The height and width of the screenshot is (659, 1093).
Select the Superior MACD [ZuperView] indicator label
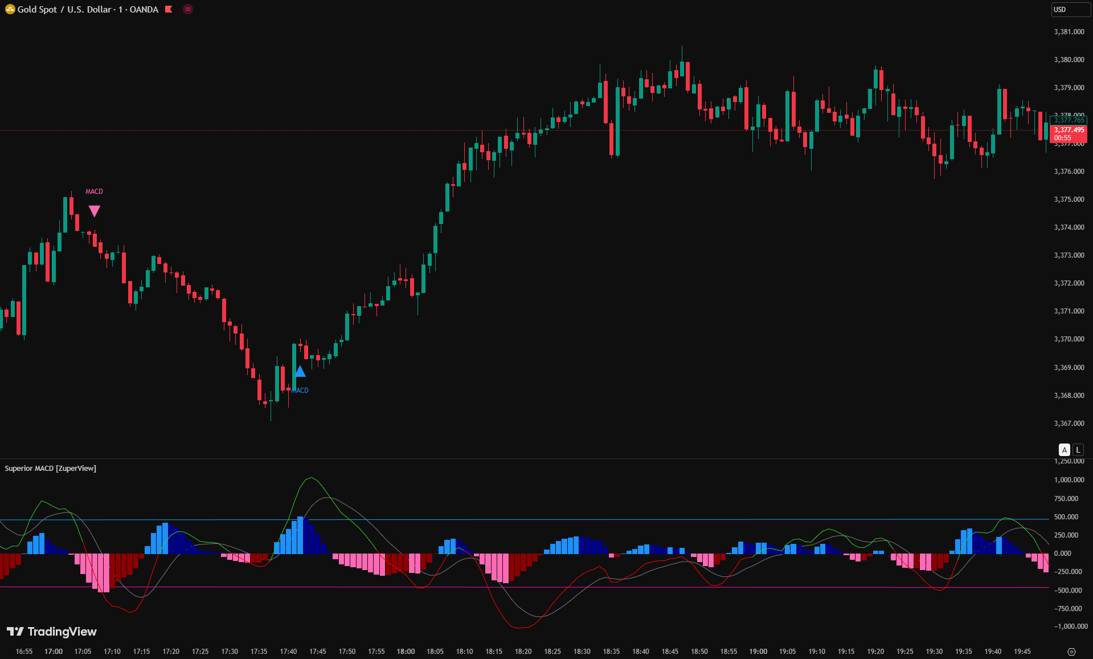pyautogui.click(x=51, y=468)
